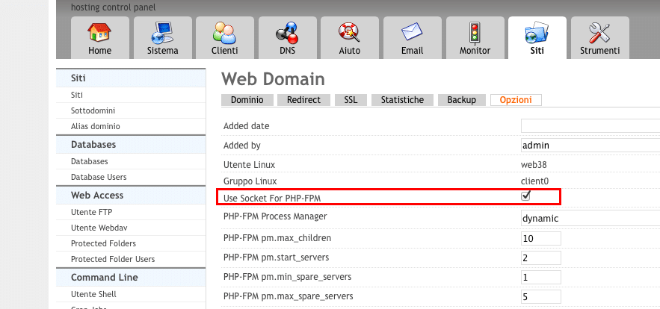Image resolution: width=660 pixels, height=309 pixels.
Task: Select the Opzioni tab
Action: coord(516,100)
